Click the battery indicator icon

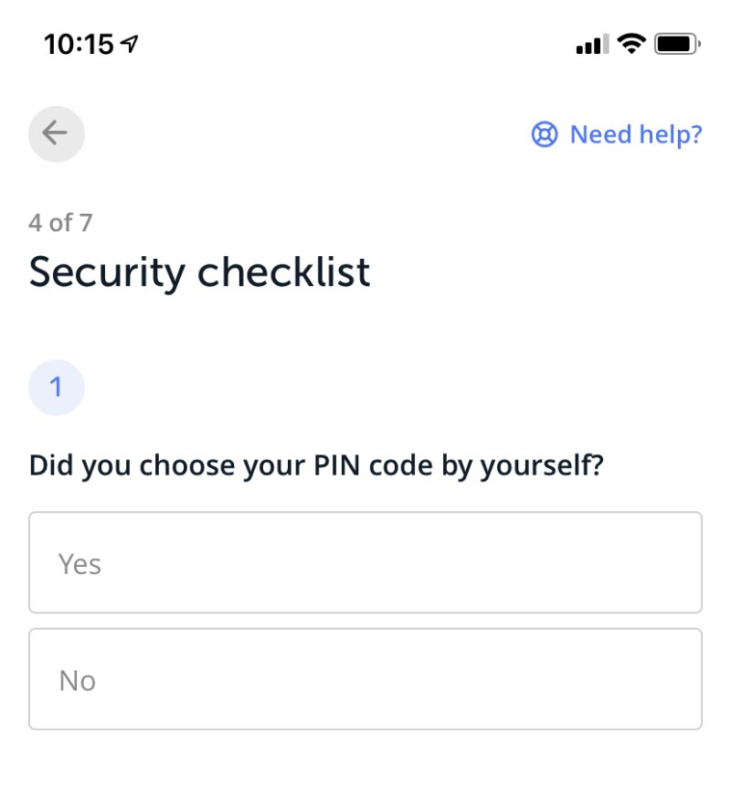(x=677, y=43)
